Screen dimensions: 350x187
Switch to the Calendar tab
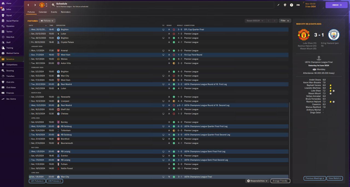click(43, 12)
